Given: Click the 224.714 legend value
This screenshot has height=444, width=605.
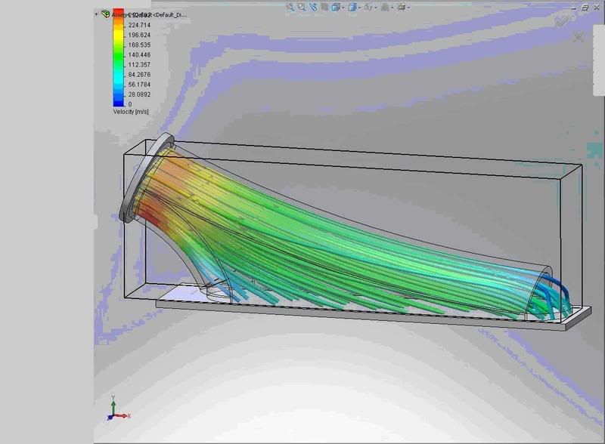Looking at the screenshot, I should [139, 25].
